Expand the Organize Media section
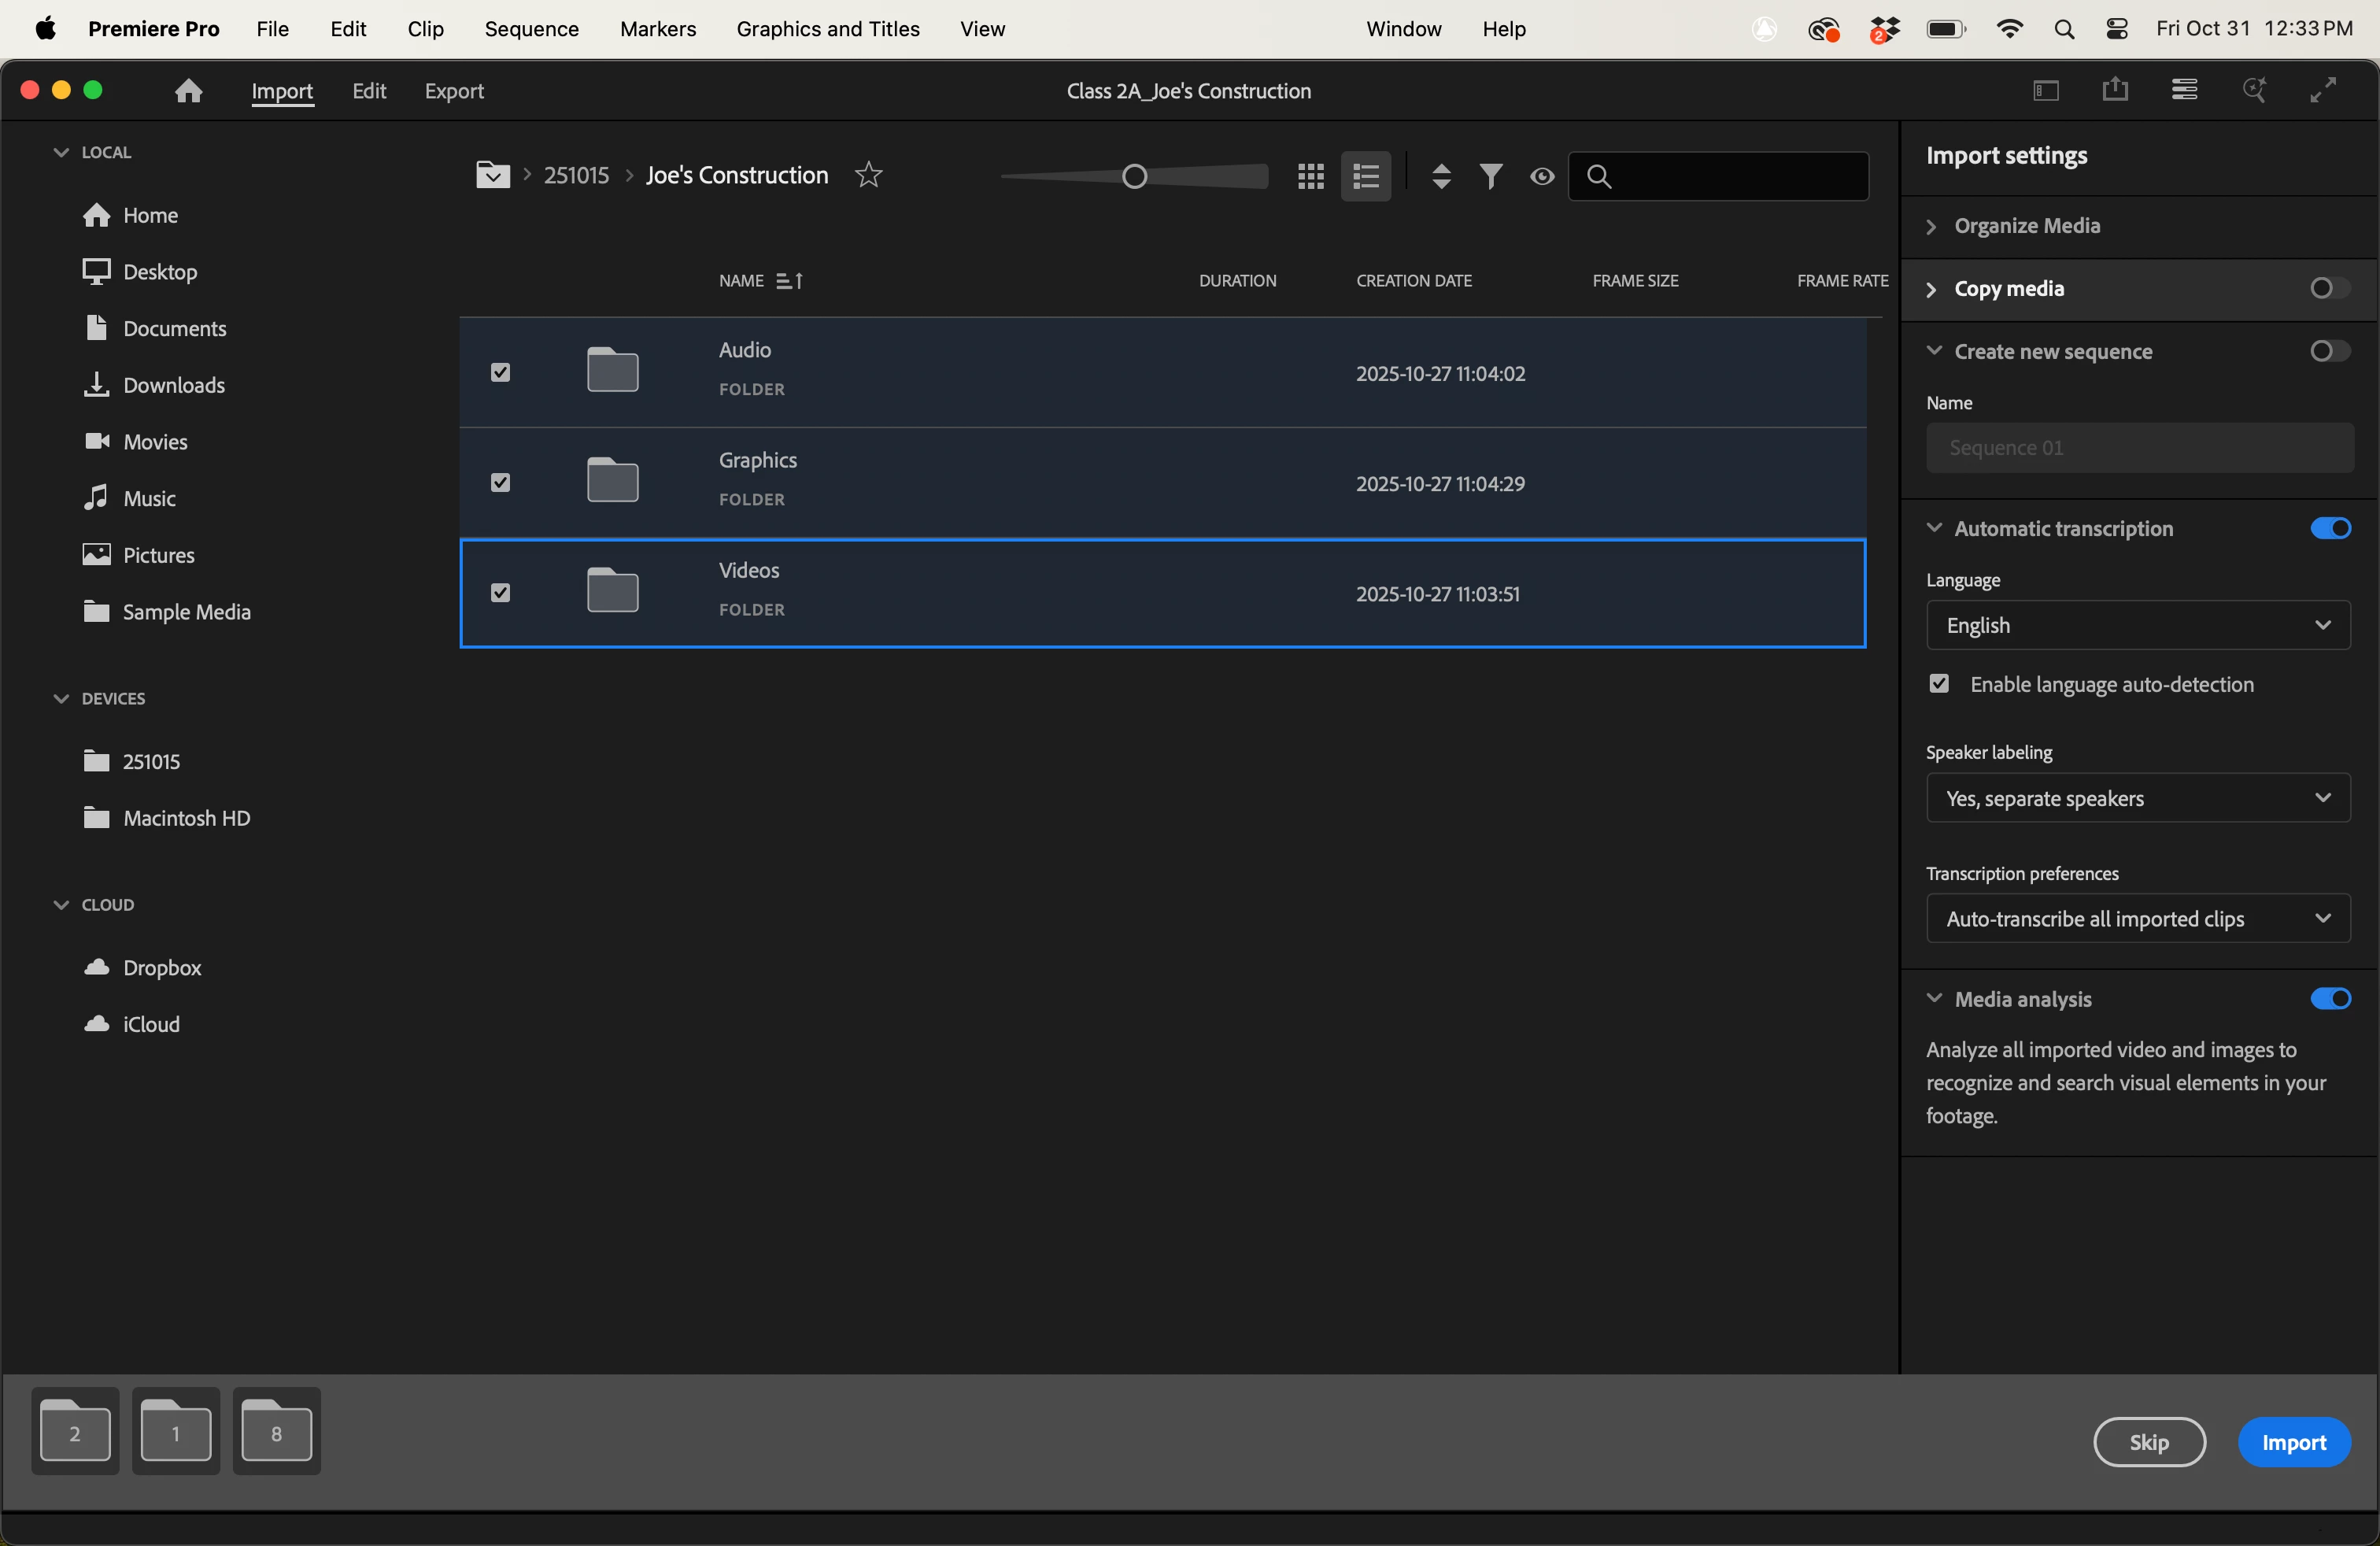This screenshot has width=2380, height=1546. [x=2026, y=226]
